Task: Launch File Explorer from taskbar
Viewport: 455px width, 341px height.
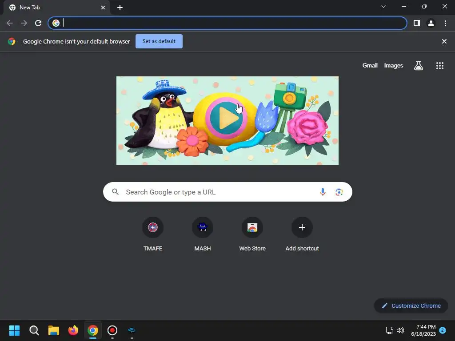Action: pos(54,330)
